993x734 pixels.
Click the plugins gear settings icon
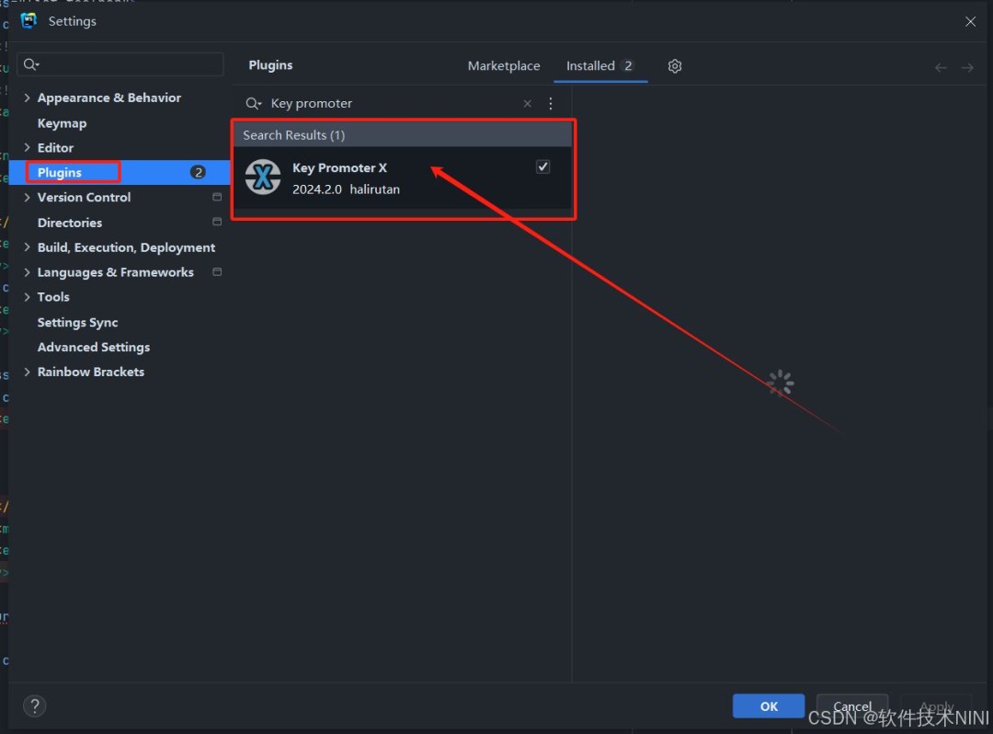pyautogui.click(x=675, y=66)
